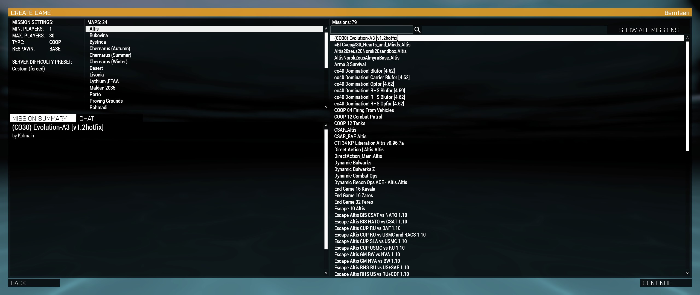This screenshot has width=700, height=295.
Task: Select Dynamic Recon Ops ACE mission
Action: click(x=371, y=182)
